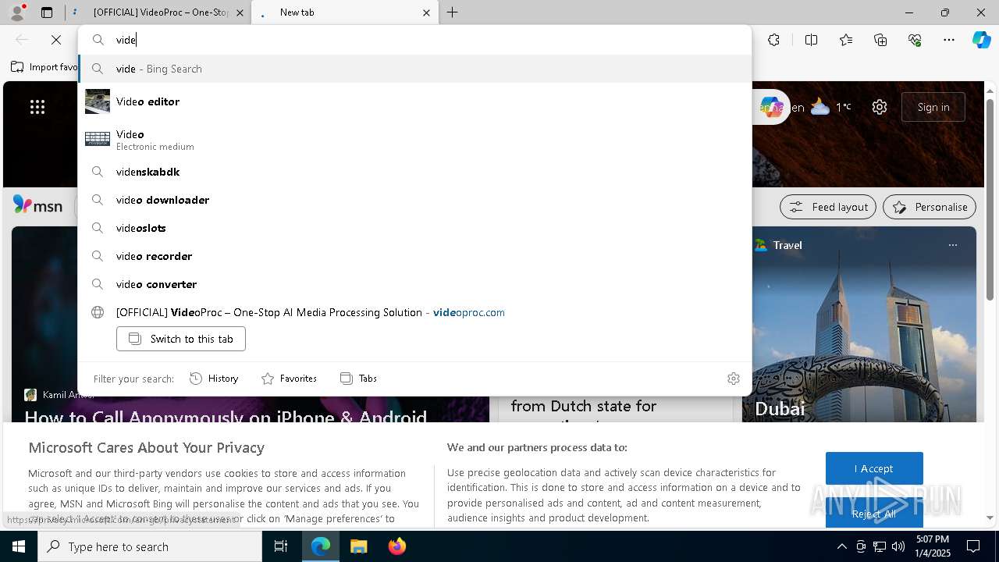This screenshot has height=562, width=999.
Task: Select the 'video recorder' suggestion
Action: (414, 256)
